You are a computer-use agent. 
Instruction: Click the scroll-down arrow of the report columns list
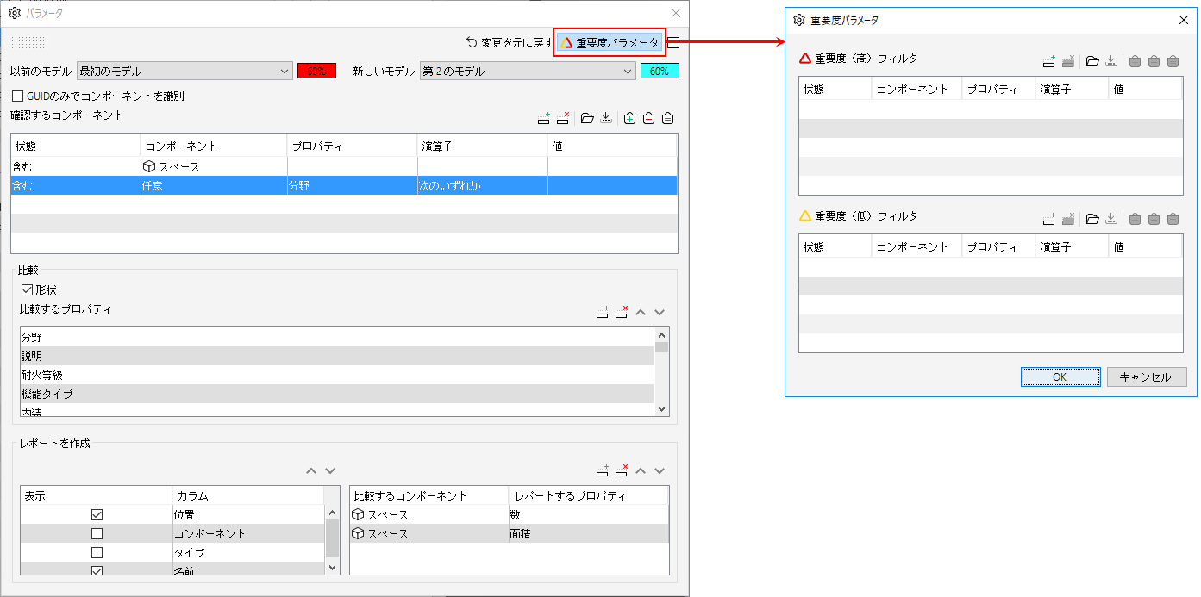[332, 568]
